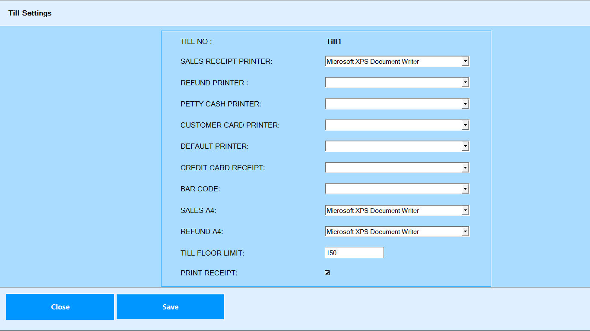Viewport: 590px width, 331px height.
Task: Click the TILL NO label
Action: pos(196,42)
